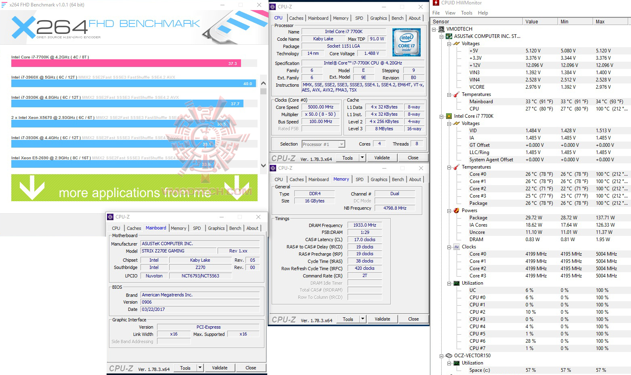Click the OCZ-VECTOR150 drive icon
This screenshot has width=631, height=375.
point(449,355)
